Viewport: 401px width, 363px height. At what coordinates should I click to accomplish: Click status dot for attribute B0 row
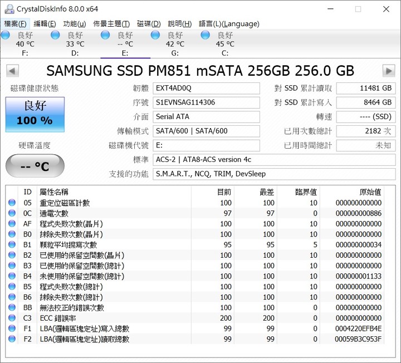click(12, 234)
